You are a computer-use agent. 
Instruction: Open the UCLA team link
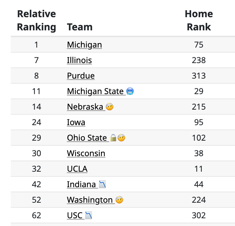pyautogui.click(x=77, y=169)
